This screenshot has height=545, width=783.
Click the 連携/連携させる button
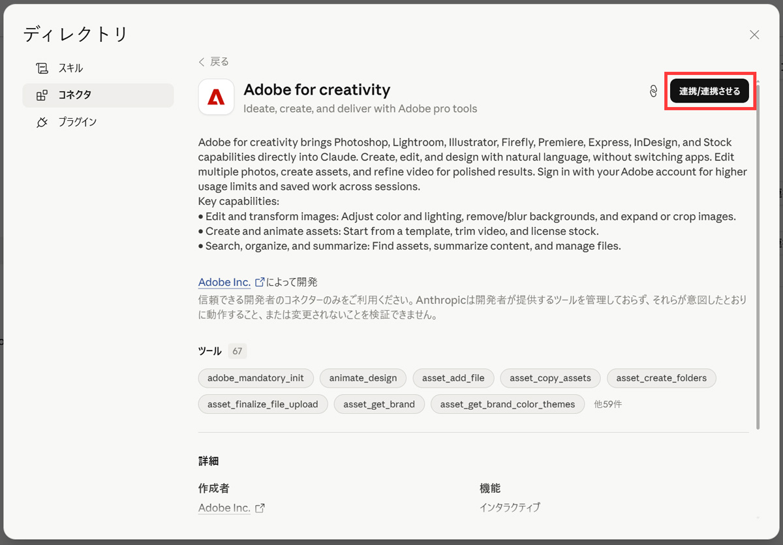click(x=709, y=91)
